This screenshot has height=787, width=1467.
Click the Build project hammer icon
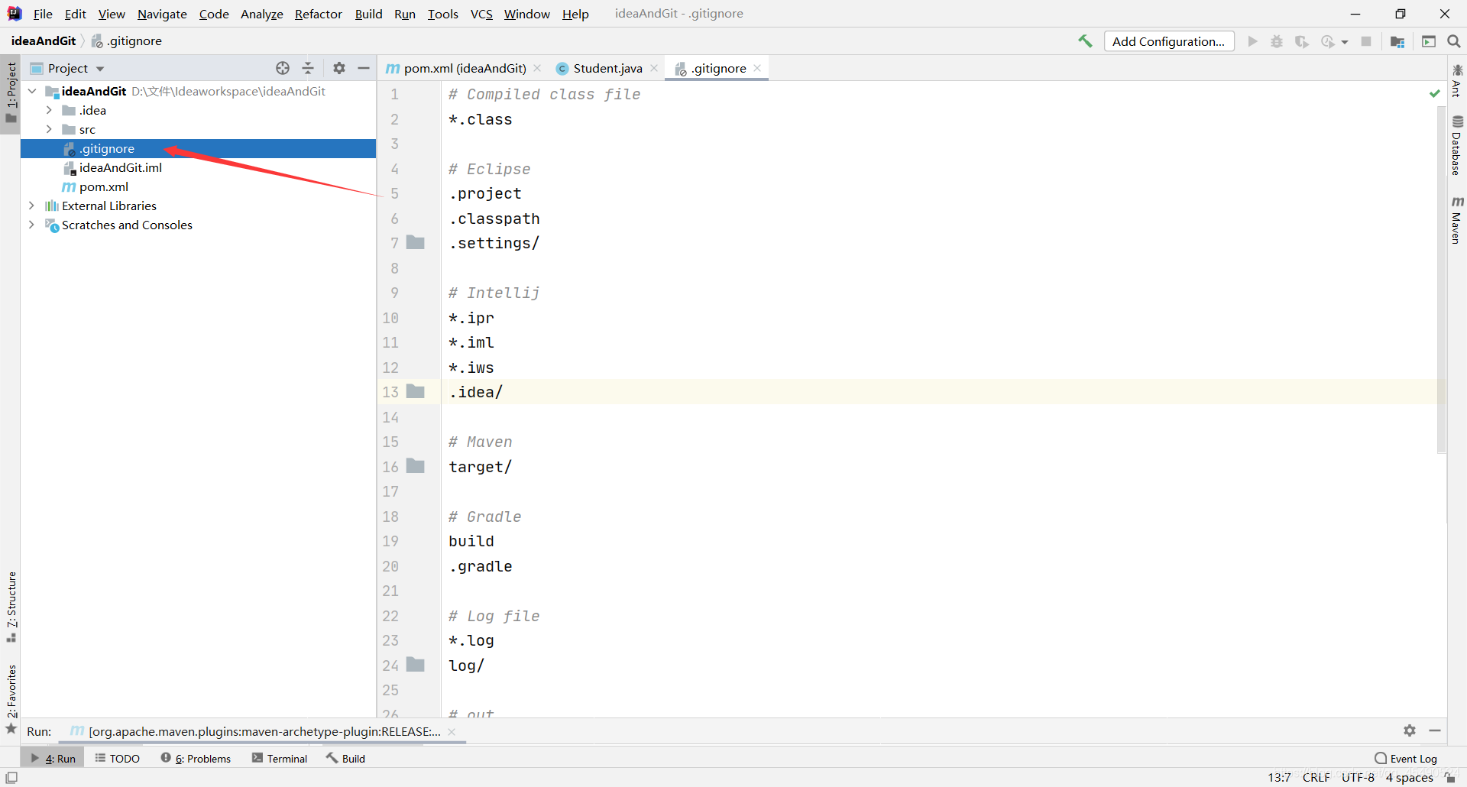(x=1085, y=41)
